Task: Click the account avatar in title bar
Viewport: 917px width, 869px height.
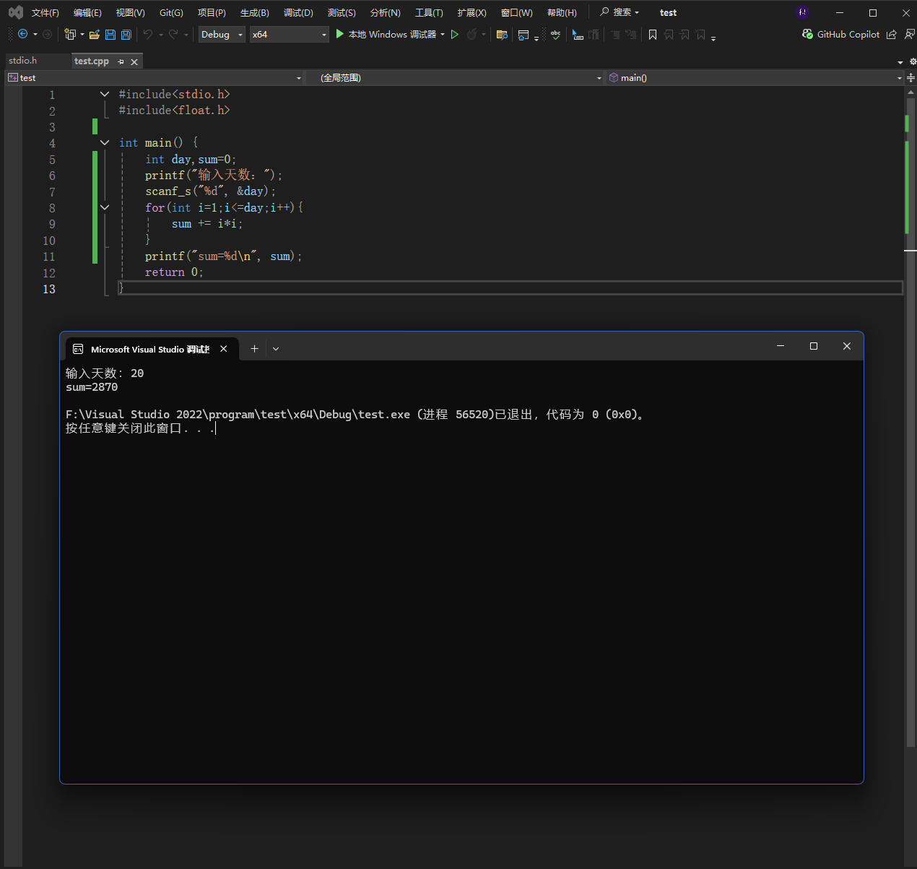Action: point(802,12)
